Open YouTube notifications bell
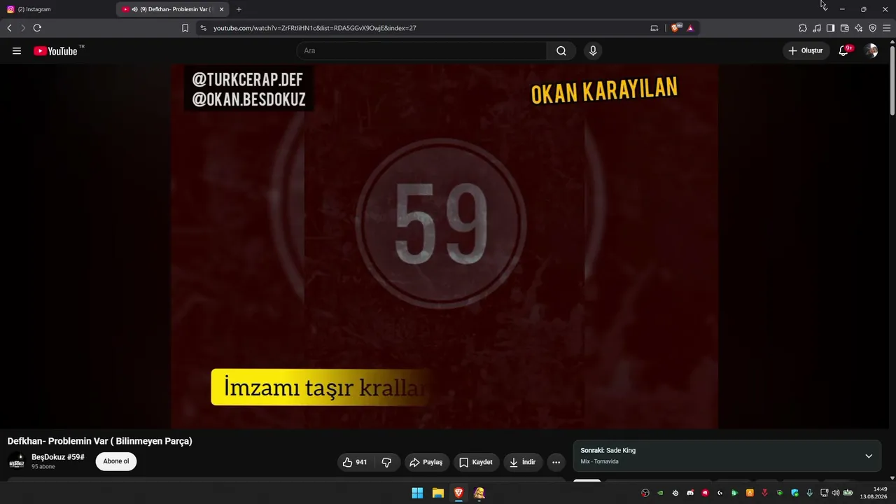 coord(843,51)
